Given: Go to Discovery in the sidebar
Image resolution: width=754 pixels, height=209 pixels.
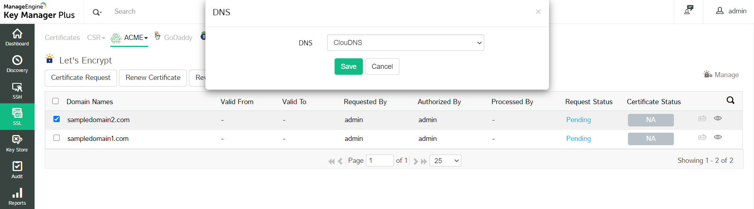Looking at the screenshot, I should click(17, 64).
